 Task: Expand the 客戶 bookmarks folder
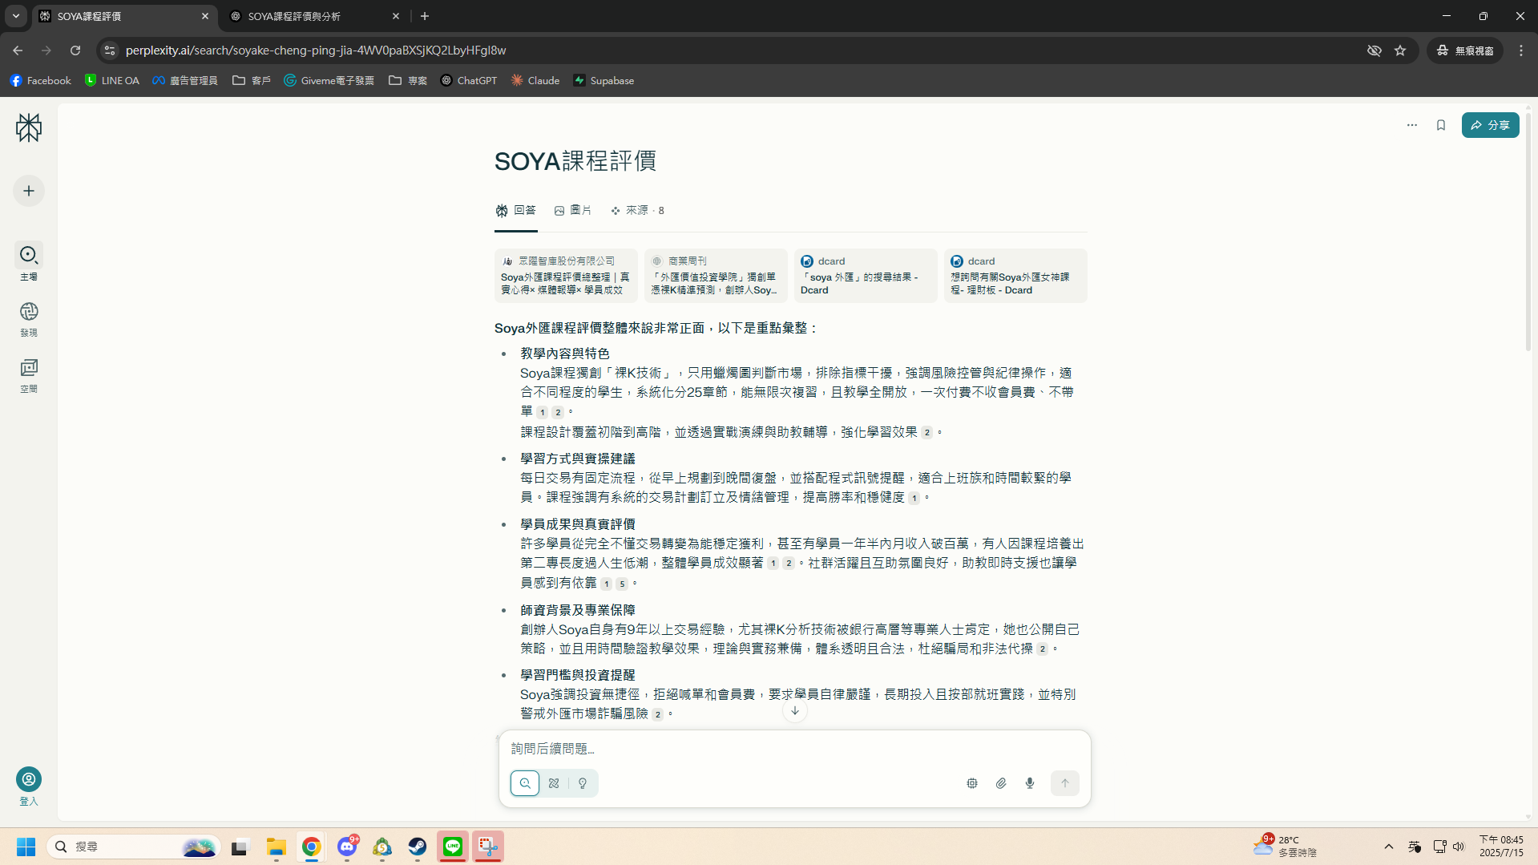click(x=252, y=80)
